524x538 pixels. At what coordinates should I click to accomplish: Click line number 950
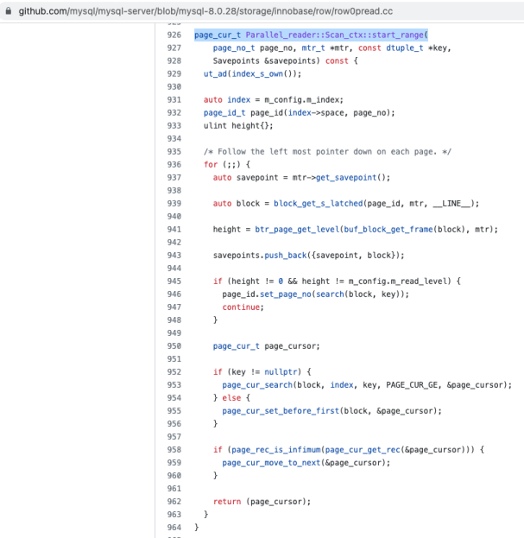(x=174, y=346)
